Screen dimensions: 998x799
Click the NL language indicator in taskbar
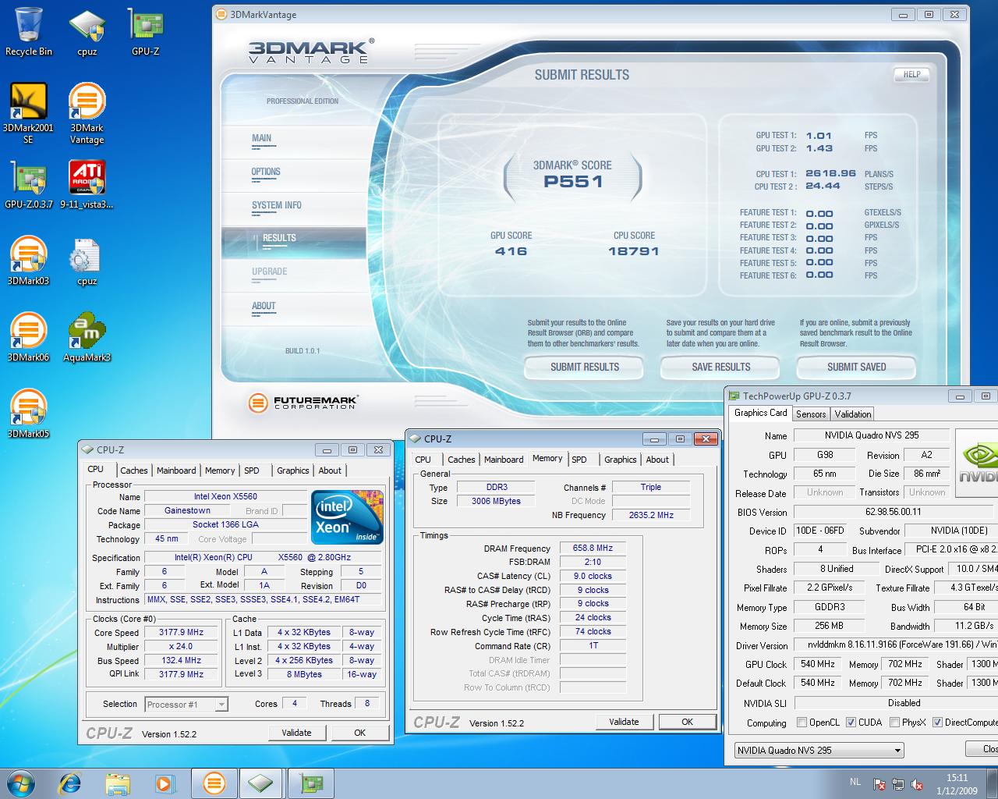855,782
